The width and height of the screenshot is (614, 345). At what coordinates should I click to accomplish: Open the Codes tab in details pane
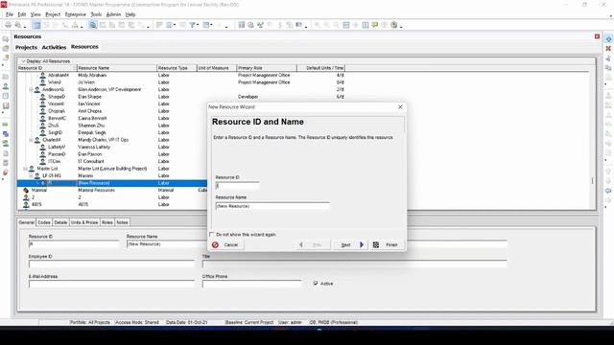(44, 222)
